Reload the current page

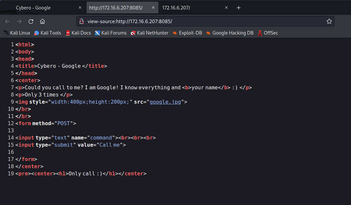31,22
